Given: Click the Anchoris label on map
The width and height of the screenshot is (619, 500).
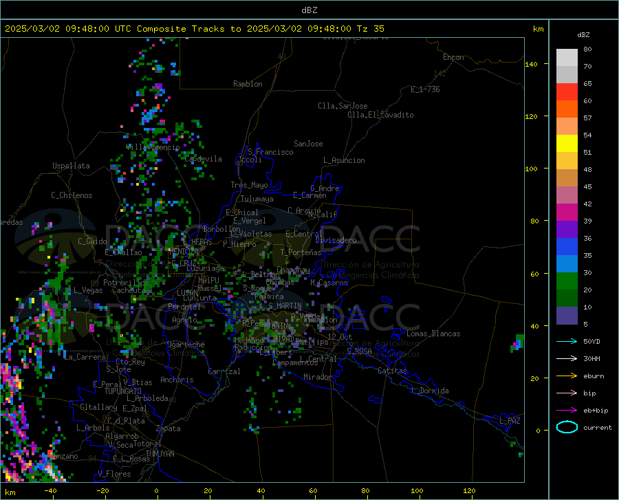Looking at the screenshot, I should click(177, 380).
